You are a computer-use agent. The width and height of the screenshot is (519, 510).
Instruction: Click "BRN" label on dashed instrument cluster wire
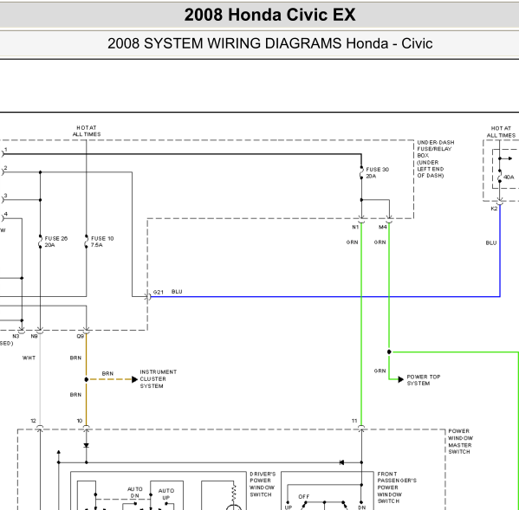pyautogui.click(x=107, y=373)
